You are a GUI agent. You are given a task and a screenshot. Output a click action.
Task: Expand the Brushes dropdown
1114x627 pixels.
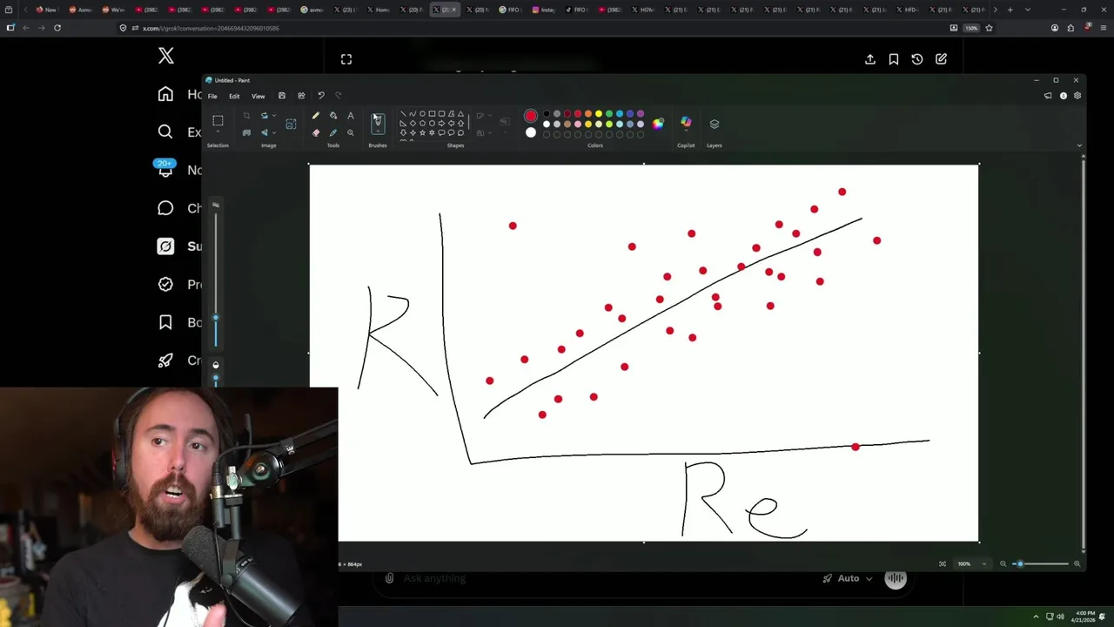point(378,131)
